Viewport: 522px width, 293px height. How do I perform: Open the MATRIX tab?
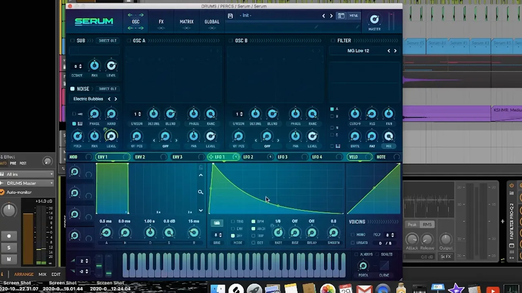(186, 22)
